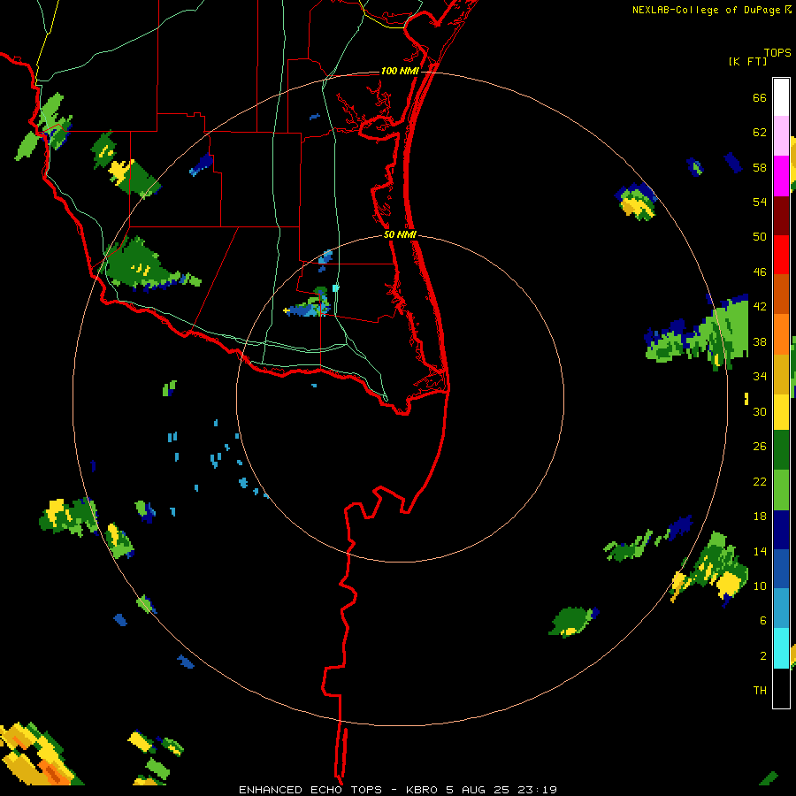
Task: Click the "6" legend value
Action: tap(763, 620)
